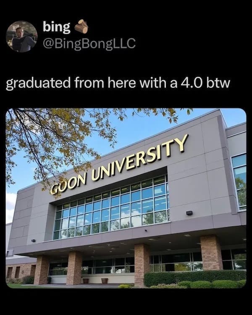The width and height of the screenshot is (252, 315).
Task: Open the @BingBongLLC handle link
Action: tap(89, 43)
